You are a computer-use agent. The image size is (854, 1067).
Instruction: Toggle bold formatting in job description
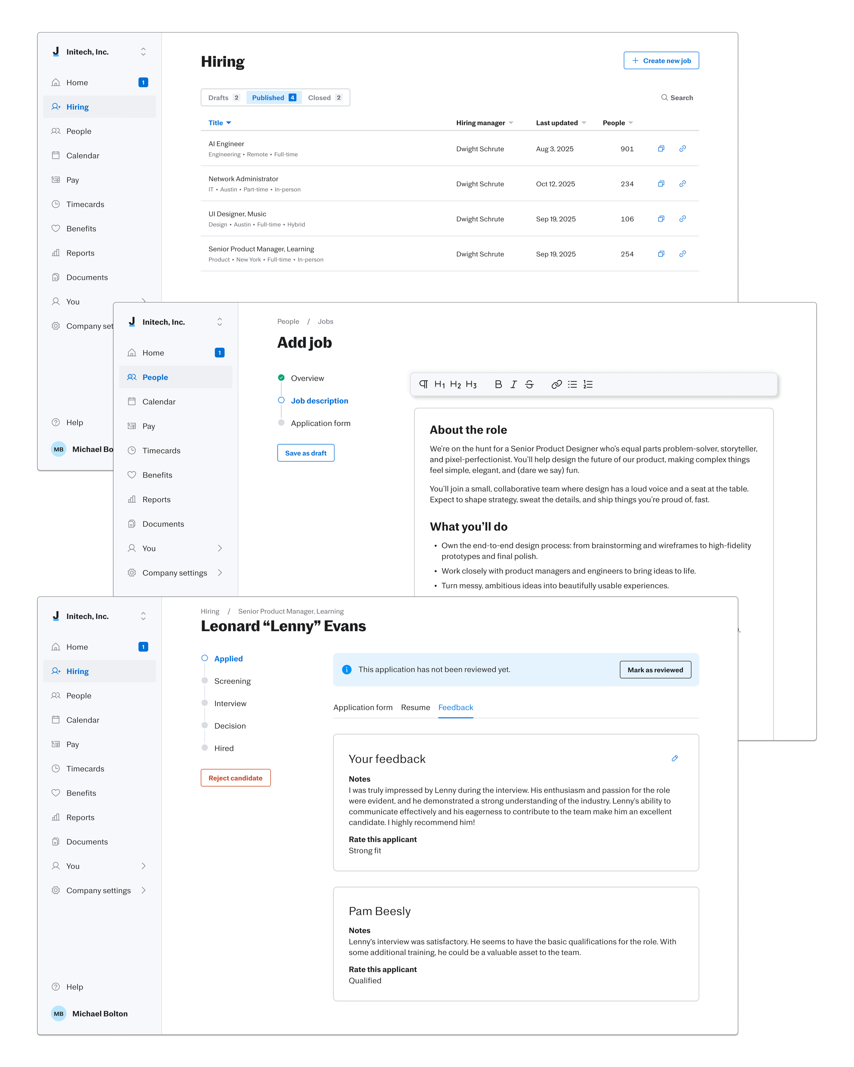(498, 384)
